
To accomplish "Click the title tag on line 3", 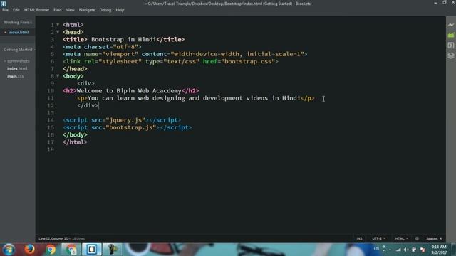I will [x=123, y=40].
